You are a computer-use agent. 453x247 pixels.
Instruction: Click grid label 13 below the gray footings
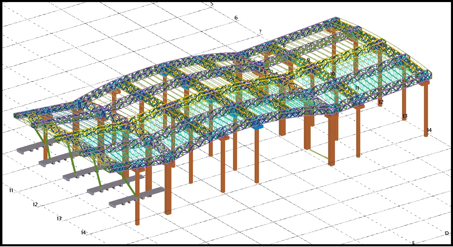click(x=59, y=219)
